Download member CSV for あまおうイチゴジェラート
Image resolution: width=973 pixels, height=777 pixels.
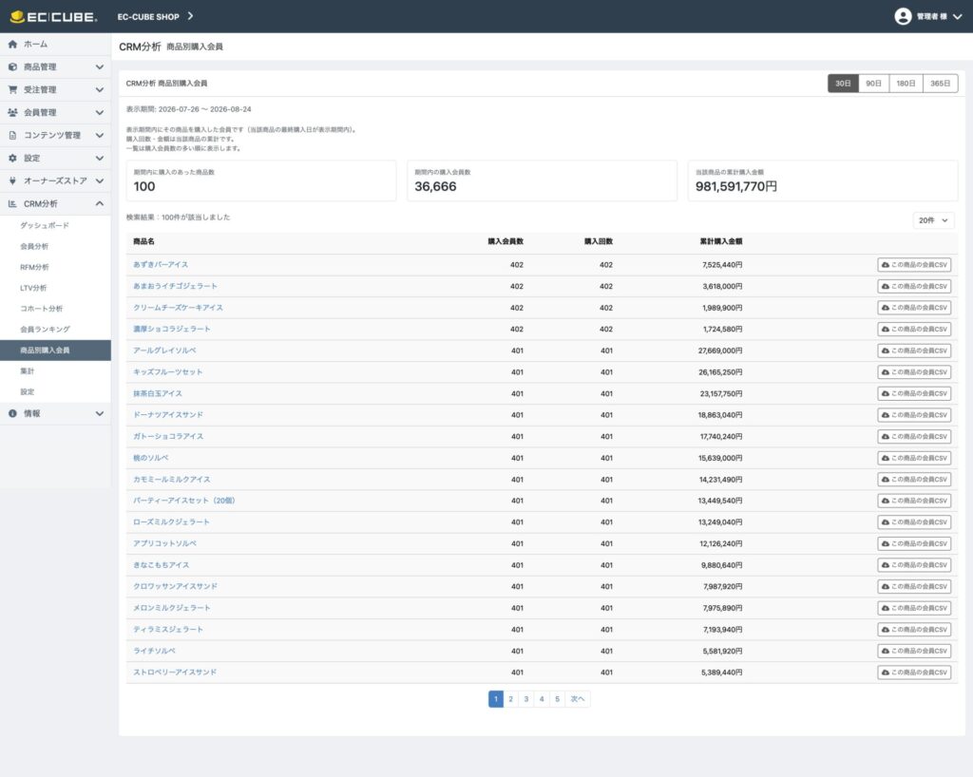(x=914, y=286)
